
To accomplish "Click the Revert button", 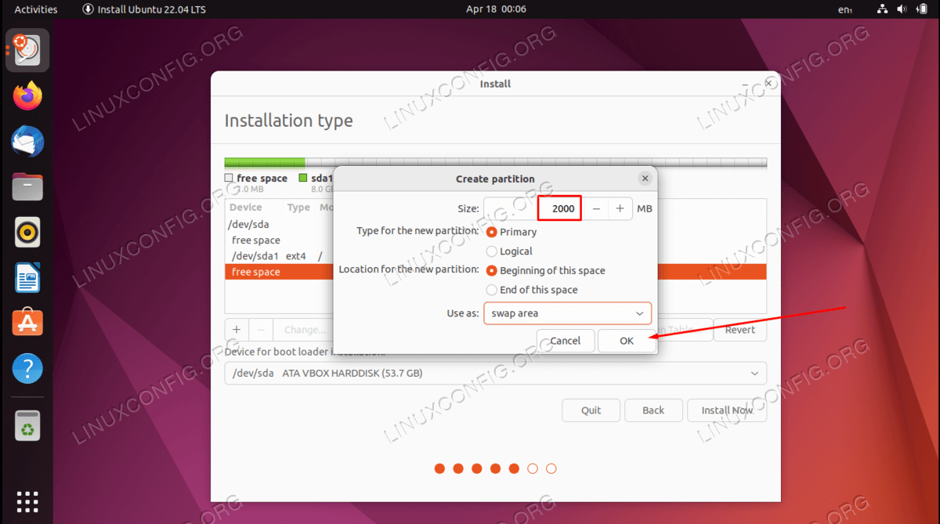I will (x=740, y=330).
